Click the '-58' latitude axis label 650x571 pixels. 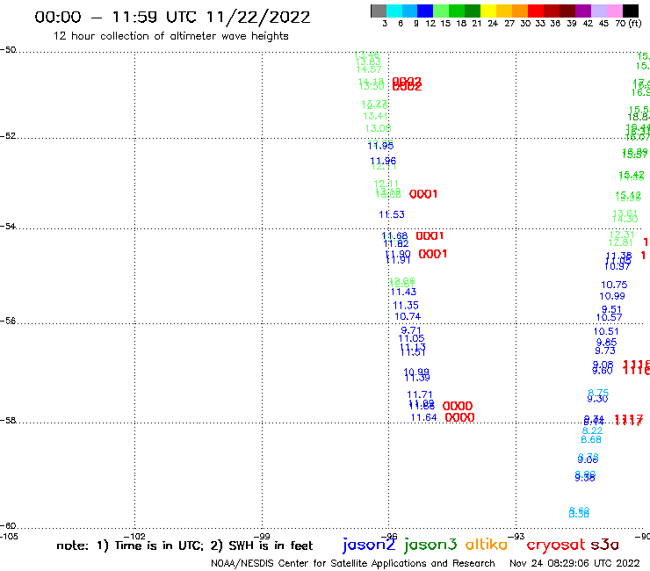tap(8, 420)
